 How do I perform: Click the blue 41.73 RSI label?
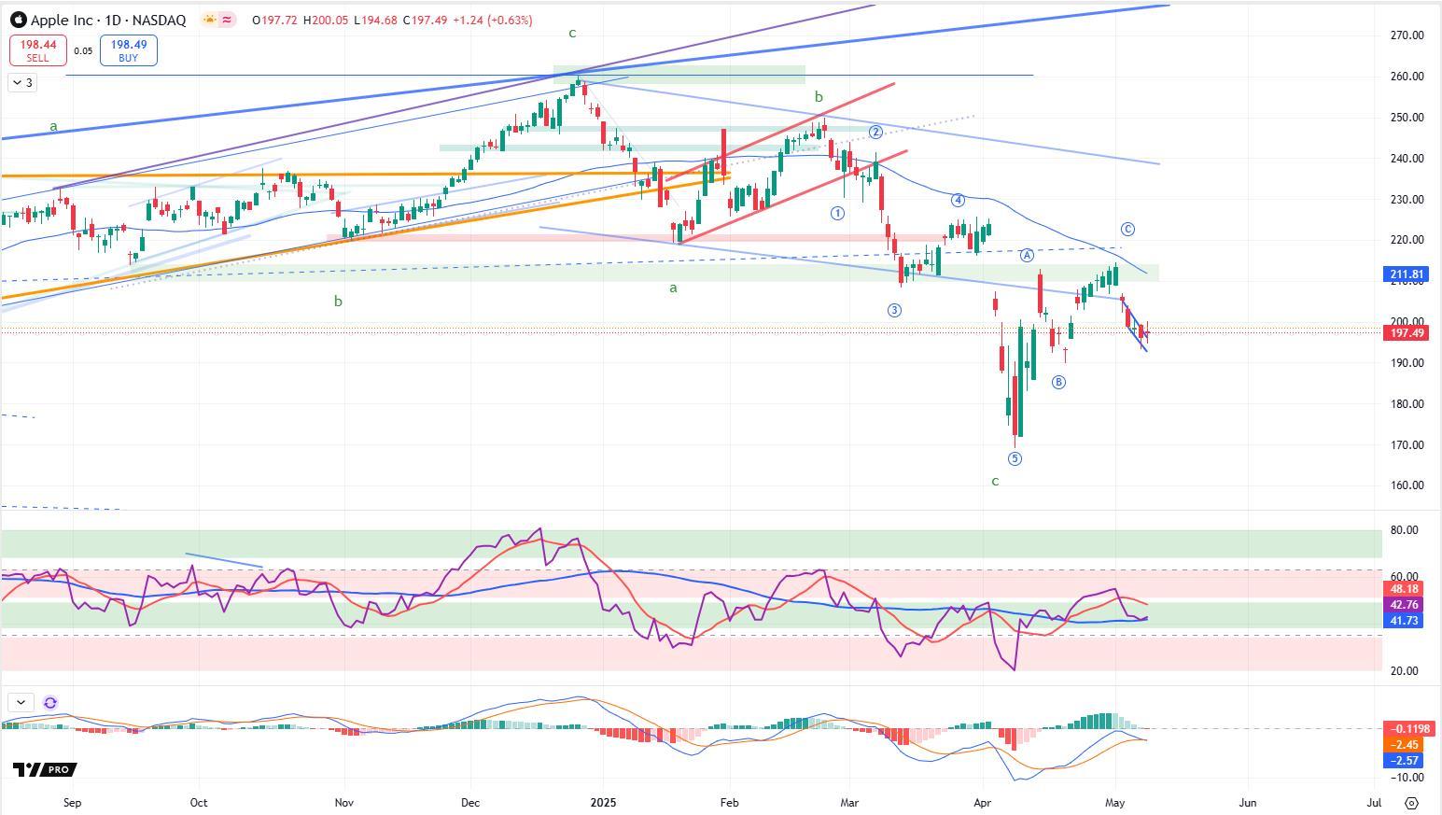pyautogui.click(x=1404, y=621)
